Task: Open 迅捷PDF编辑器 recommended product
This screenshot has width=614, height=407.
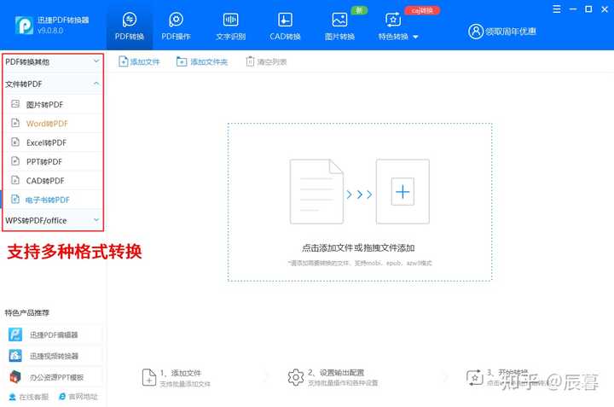Action: [54, 334]
